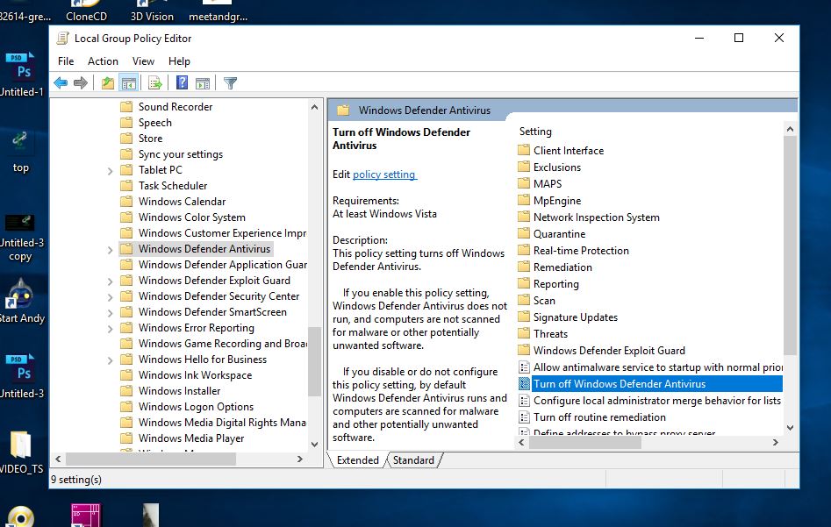Select the Real-time Protection folder
The height and width of the screenshot is (527, 831).
coord(581,251)
